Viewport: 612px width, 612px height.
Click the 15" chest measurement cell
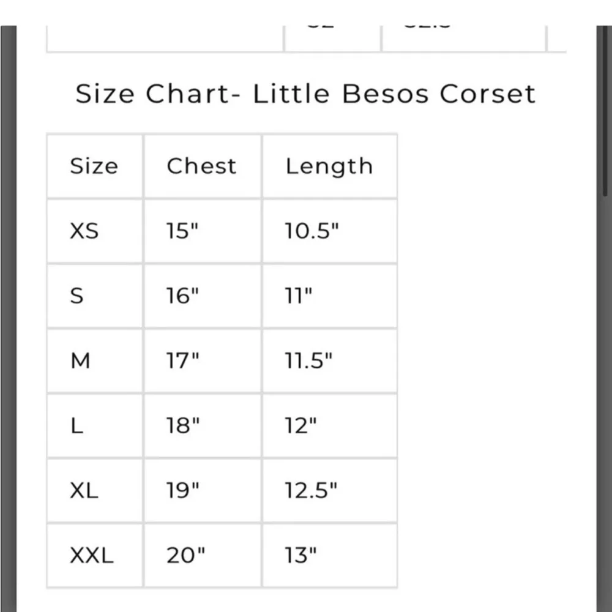pos(184,231)
